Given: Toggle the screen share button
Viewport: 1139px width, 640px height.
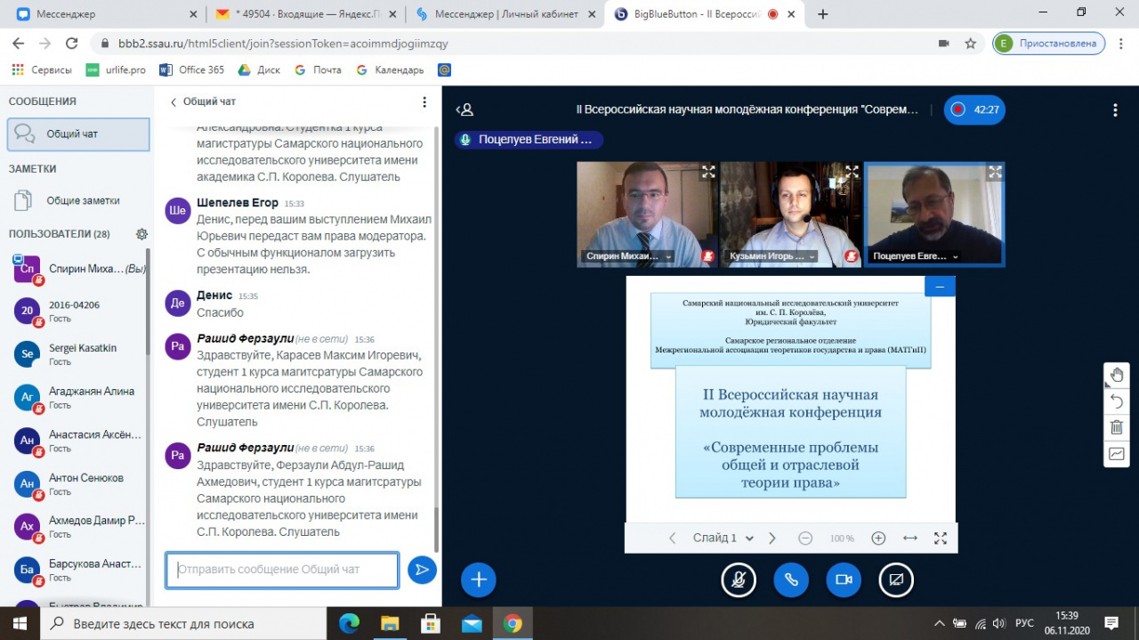Looking at the screenshot, I should pos(896,579).
